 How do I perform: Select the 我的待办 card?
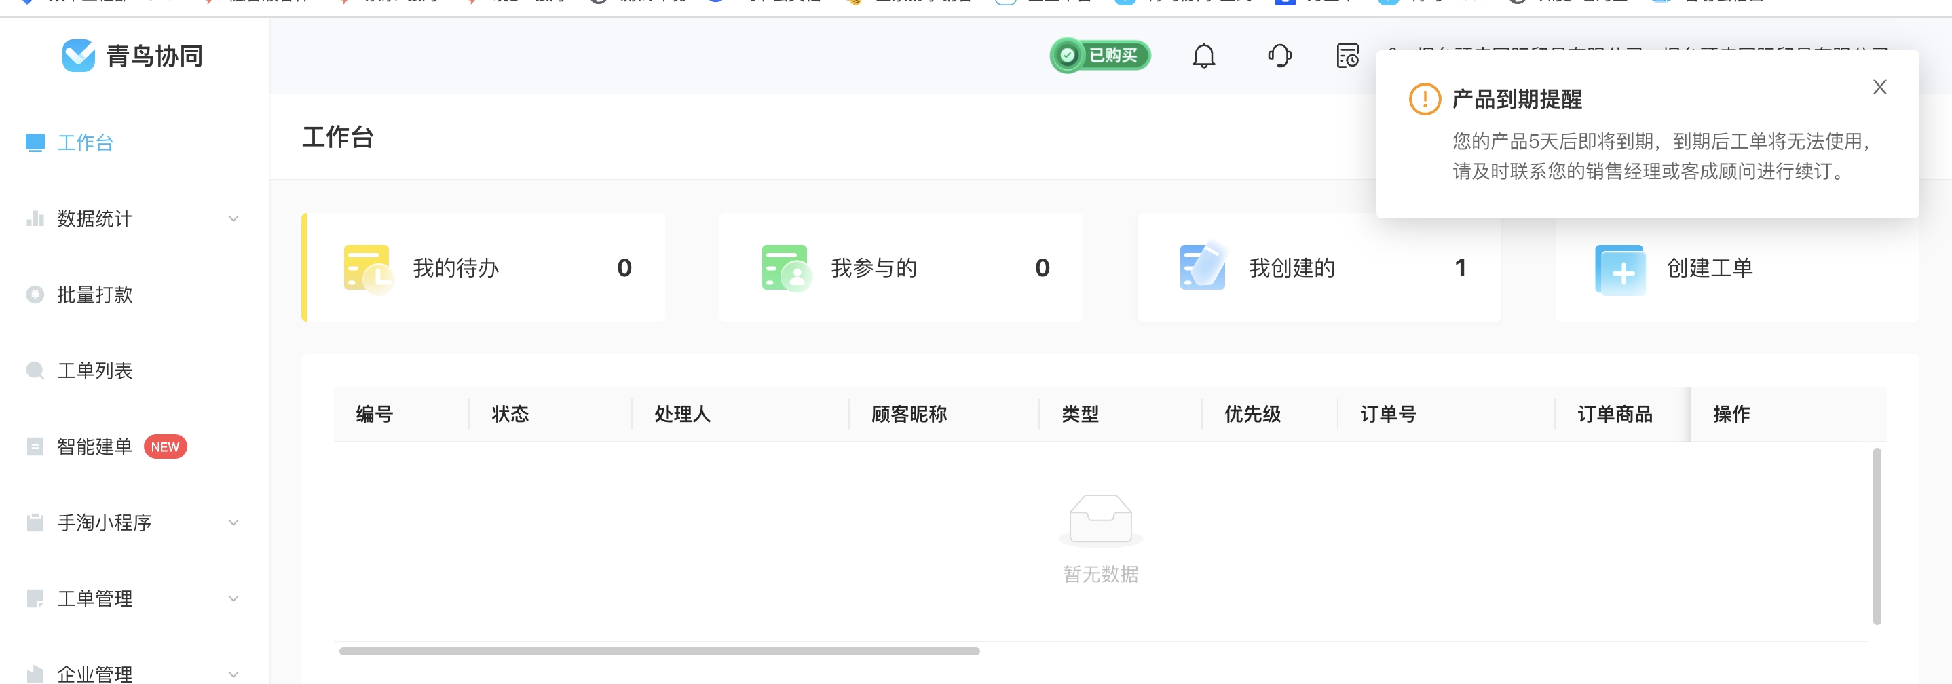tap(483, 267)
